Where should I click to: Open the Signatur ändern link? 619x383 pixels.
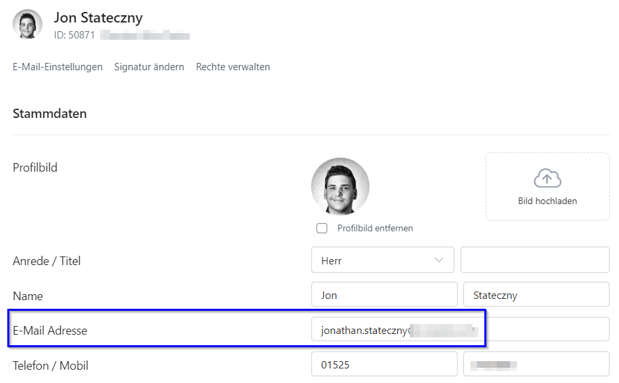pos(149,67)
